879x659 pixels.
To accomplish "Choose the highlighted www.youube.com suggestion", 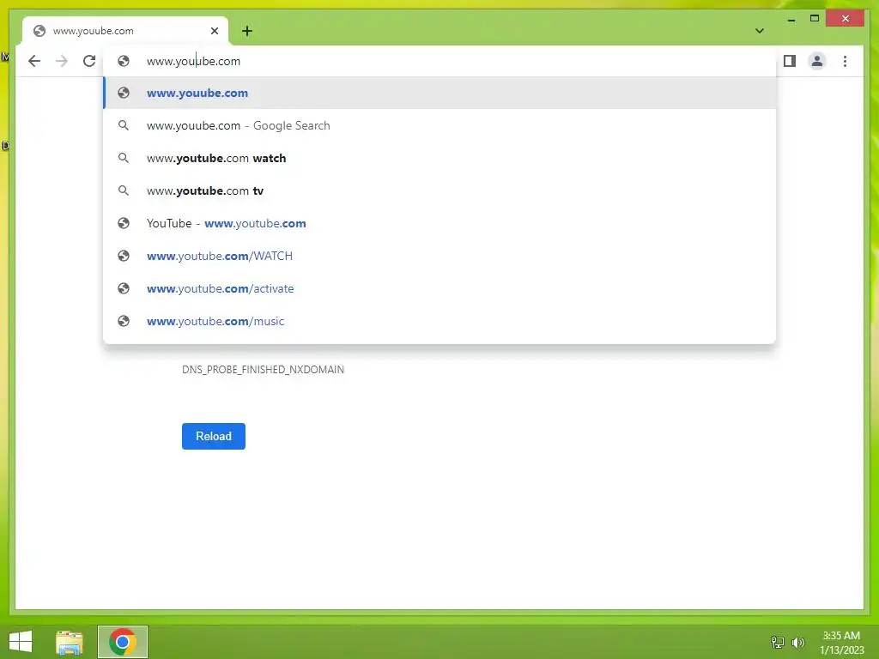I will 440,93.
